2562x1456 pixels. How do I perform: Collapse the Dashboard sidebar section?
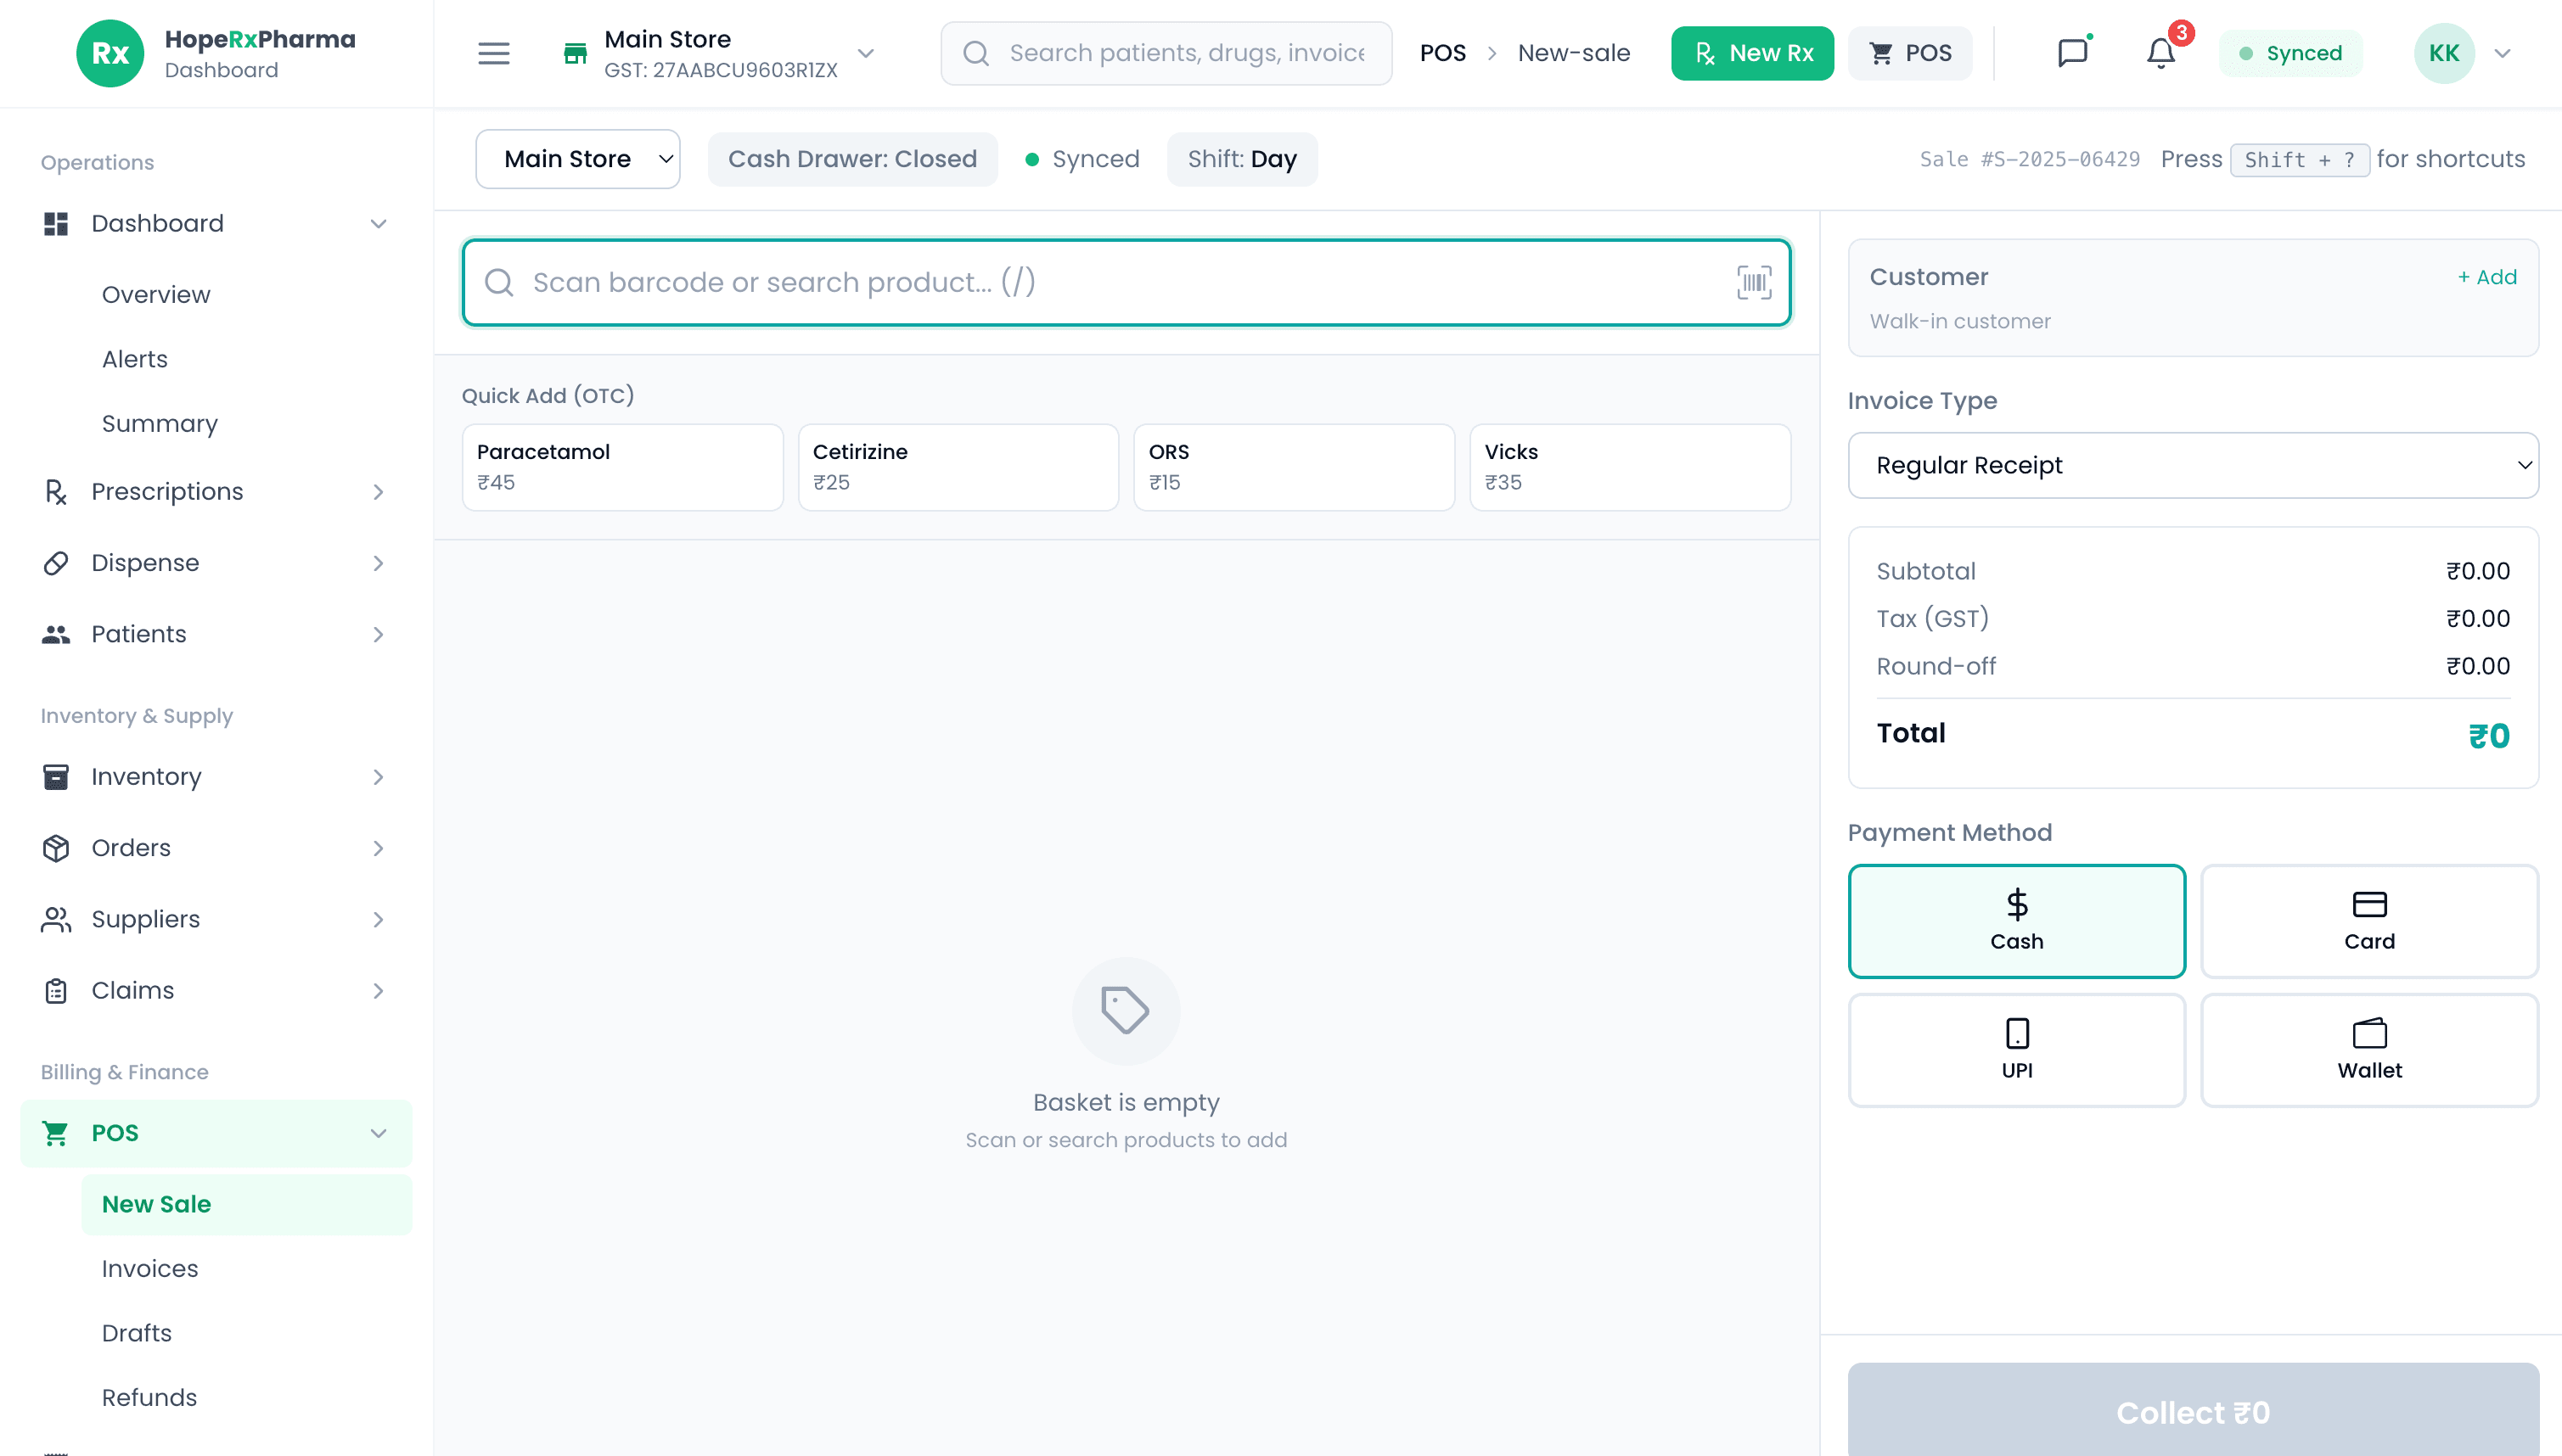(378, 223)
